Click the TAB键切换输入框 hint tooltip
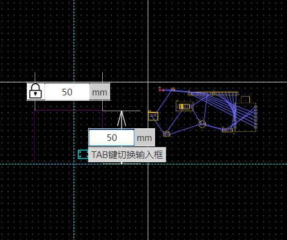The image size is (287, 240). 127,154
